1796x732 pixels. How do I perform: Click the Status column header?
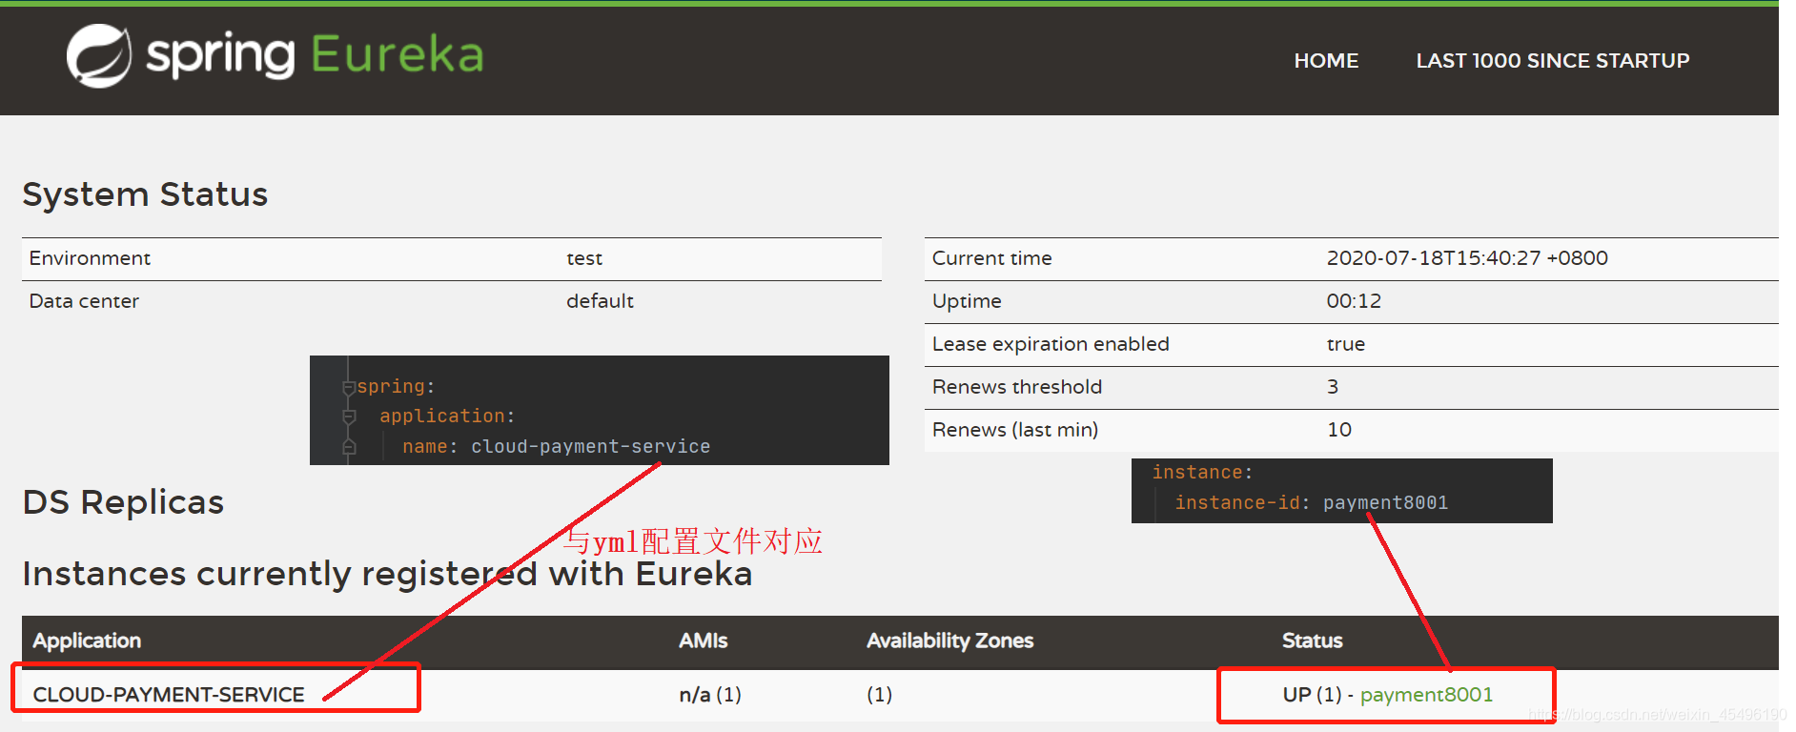[1313, 640]
